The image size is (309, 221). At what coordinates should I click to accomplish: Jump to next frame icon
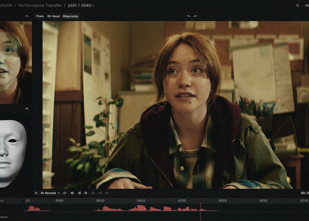[x=86, y=193]
